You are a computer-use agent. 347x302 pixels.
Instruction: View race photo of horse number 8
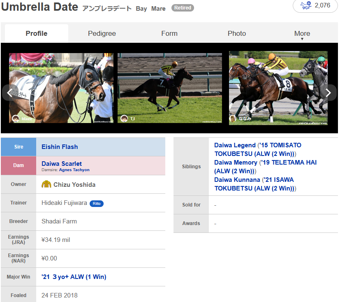278,88
